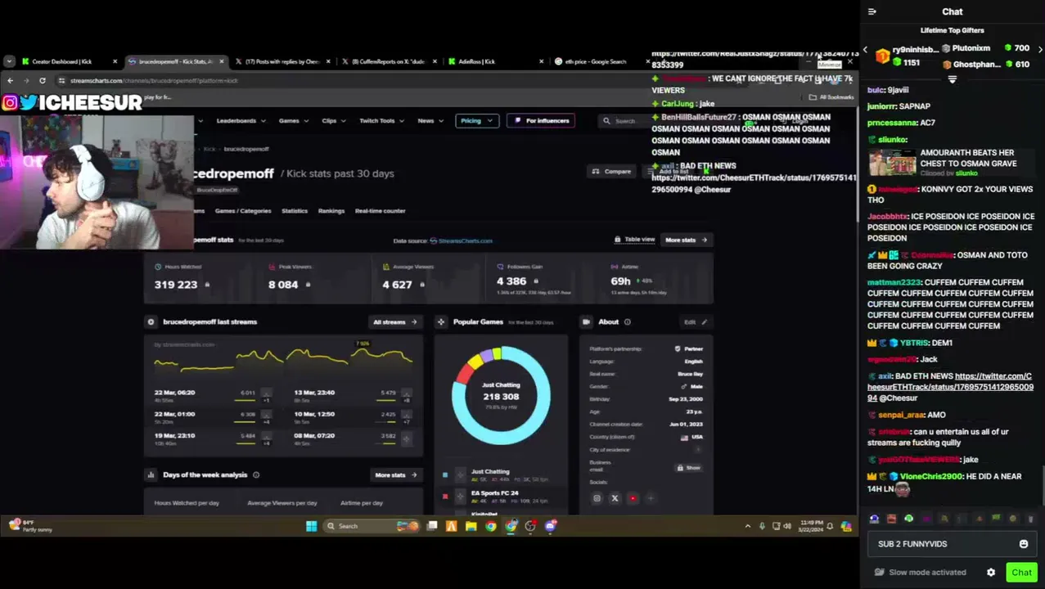
Task: Click the site search magnifier icon
Action: (606, 121)
